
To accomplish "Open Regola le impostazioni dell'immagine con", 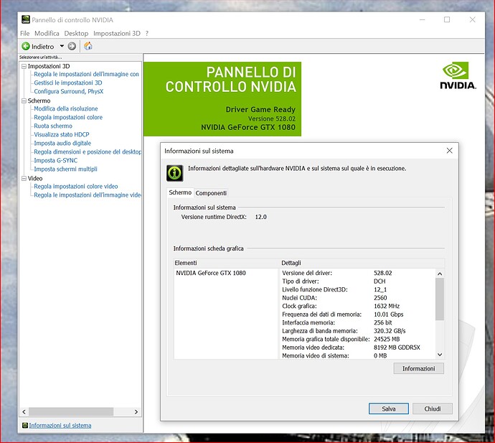I will click(x=86, y=74).
